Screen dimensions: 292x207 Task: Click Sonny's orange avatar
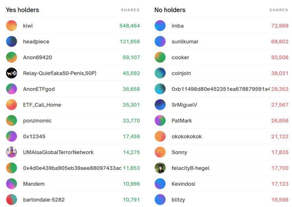[160, 152]
